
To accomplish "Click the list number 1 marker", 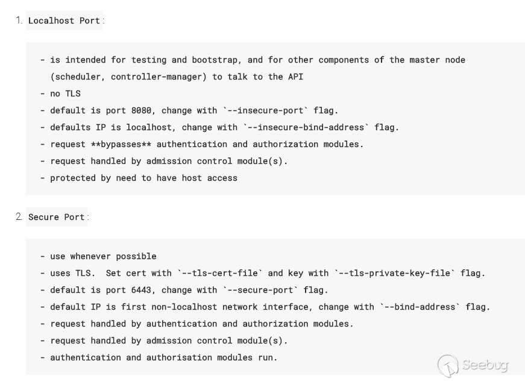I will coord(19,20).
